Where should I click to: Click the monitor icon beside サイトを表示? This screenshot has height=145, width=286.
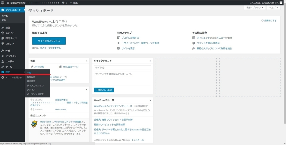118,48
